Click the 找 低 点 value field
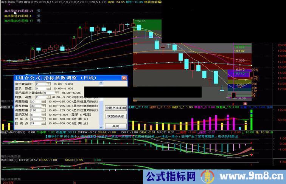Image resolution: width=286 pixels, height=184 pixels. click(35, 119)
